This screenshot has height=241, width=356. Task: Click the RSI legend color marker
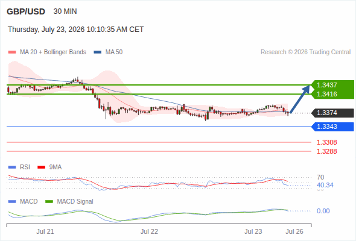point(12,167)
